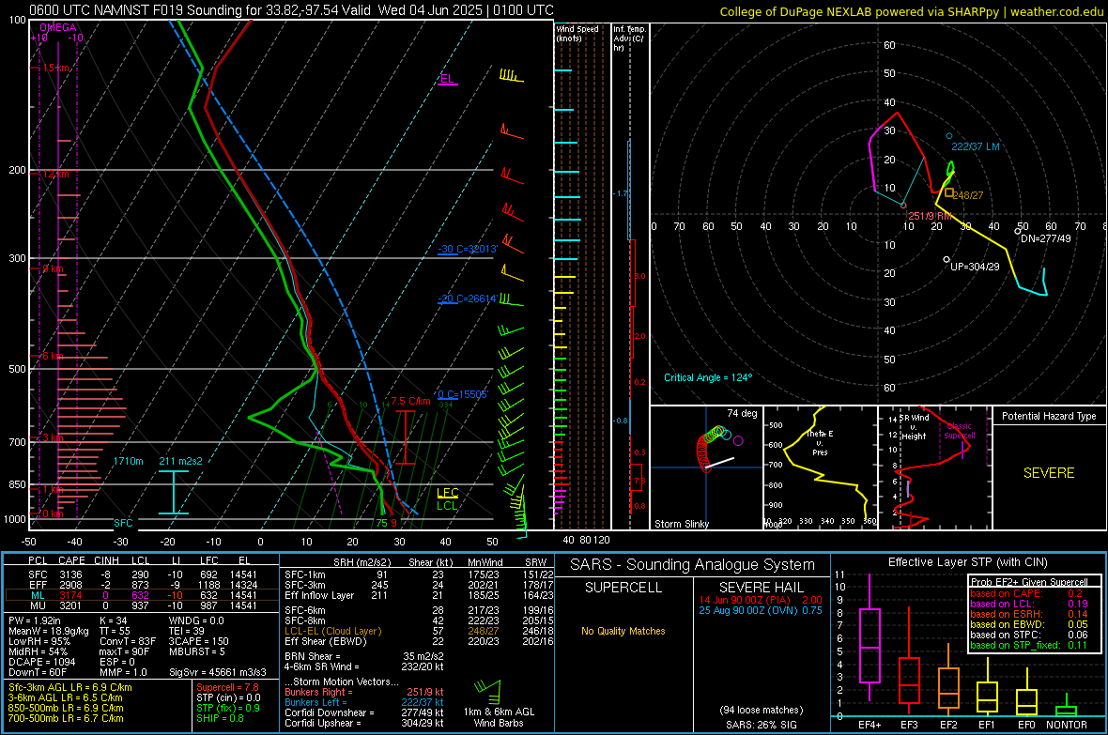The image size is (1108, 735).
Task: Click the SARS: 26% SIG result
Action: click(x=761, y=725)
